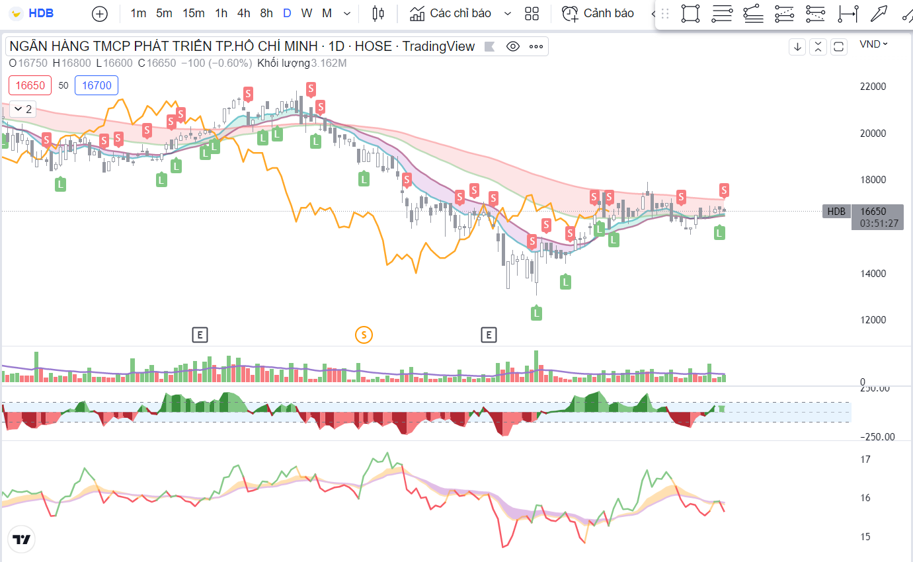Open the Các chỉ báo indicators dialog
This screenshot has height=562, width=913.
point(451,13)
